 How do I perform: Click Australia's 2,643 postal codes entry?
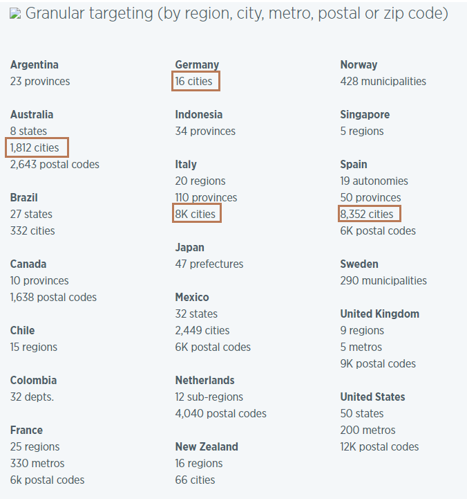coord(55,165)
